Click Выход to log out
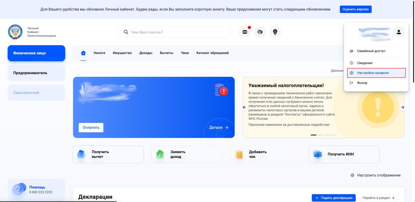Screen dimensions: 415x202 [x=362, y=83]
